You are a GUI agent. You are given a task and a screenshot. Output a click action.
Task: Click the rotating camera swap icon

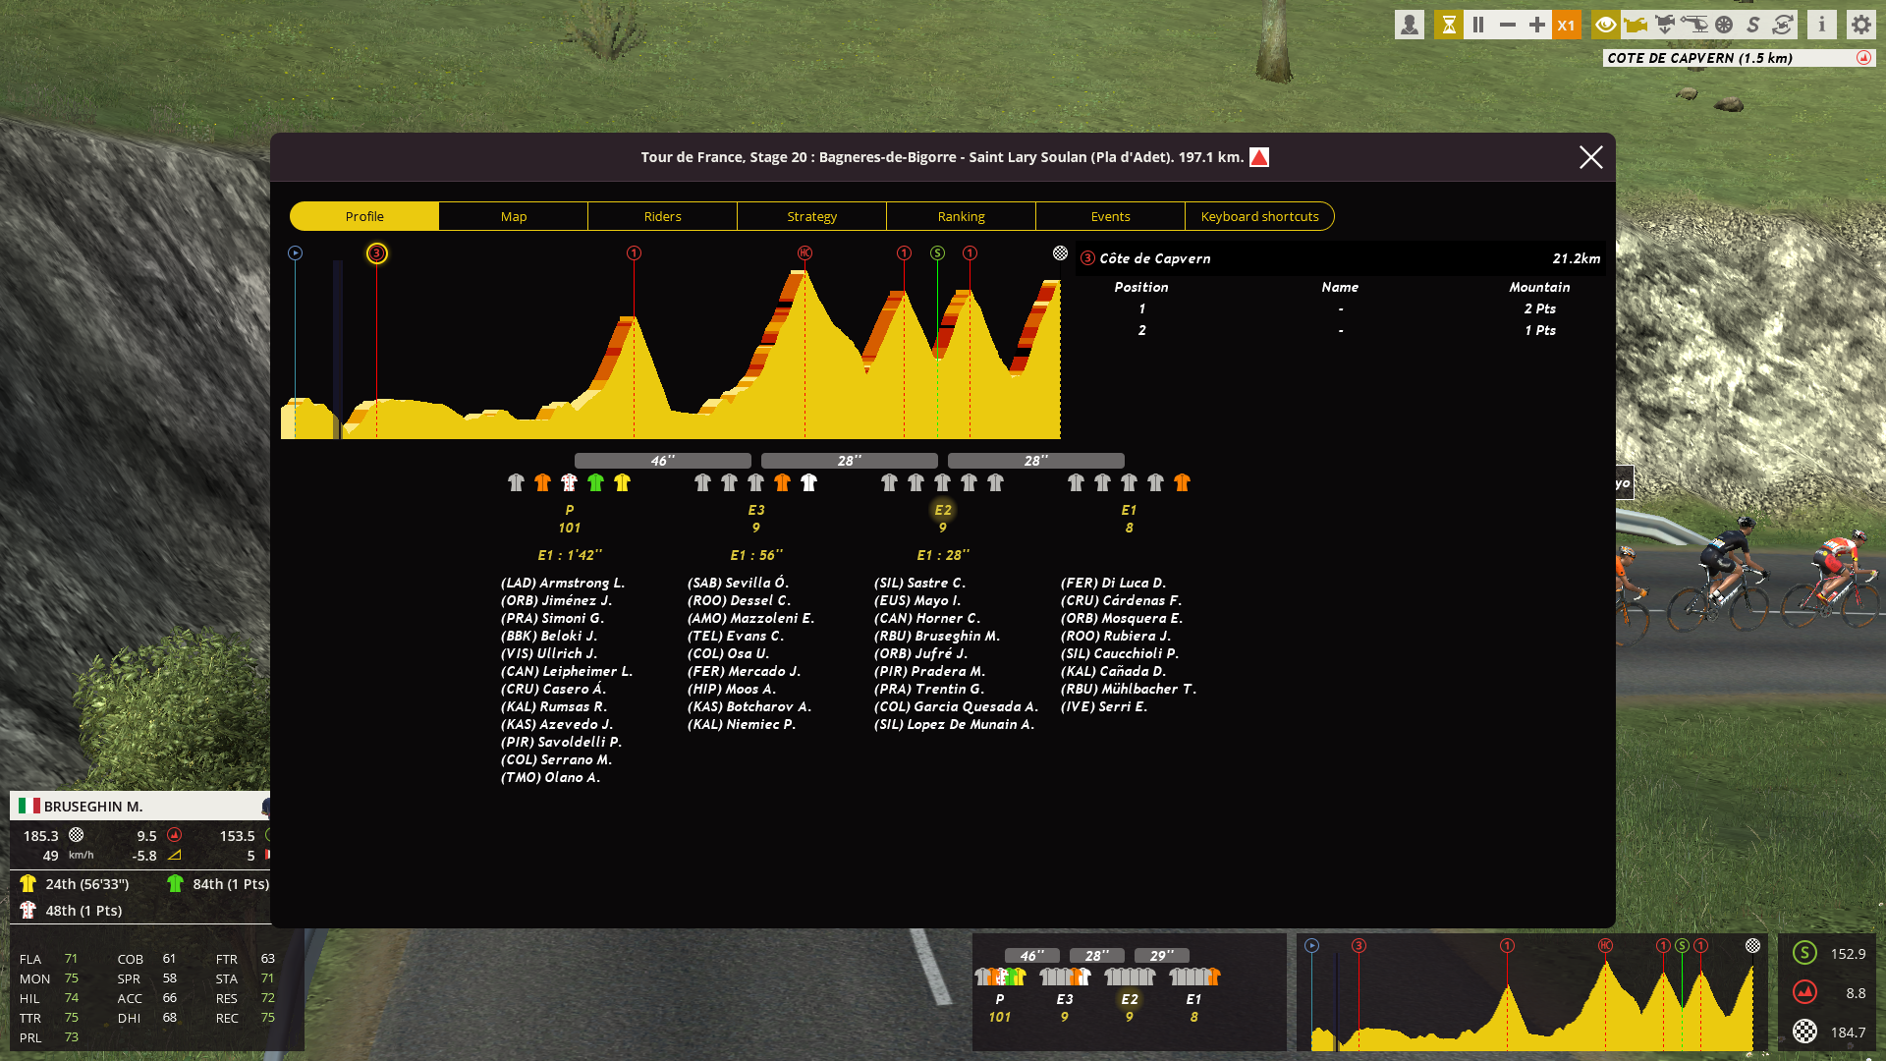[1783, 25]
